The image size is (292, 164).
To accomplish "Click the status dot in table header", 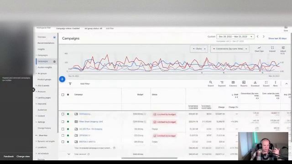I will (68, 95).
